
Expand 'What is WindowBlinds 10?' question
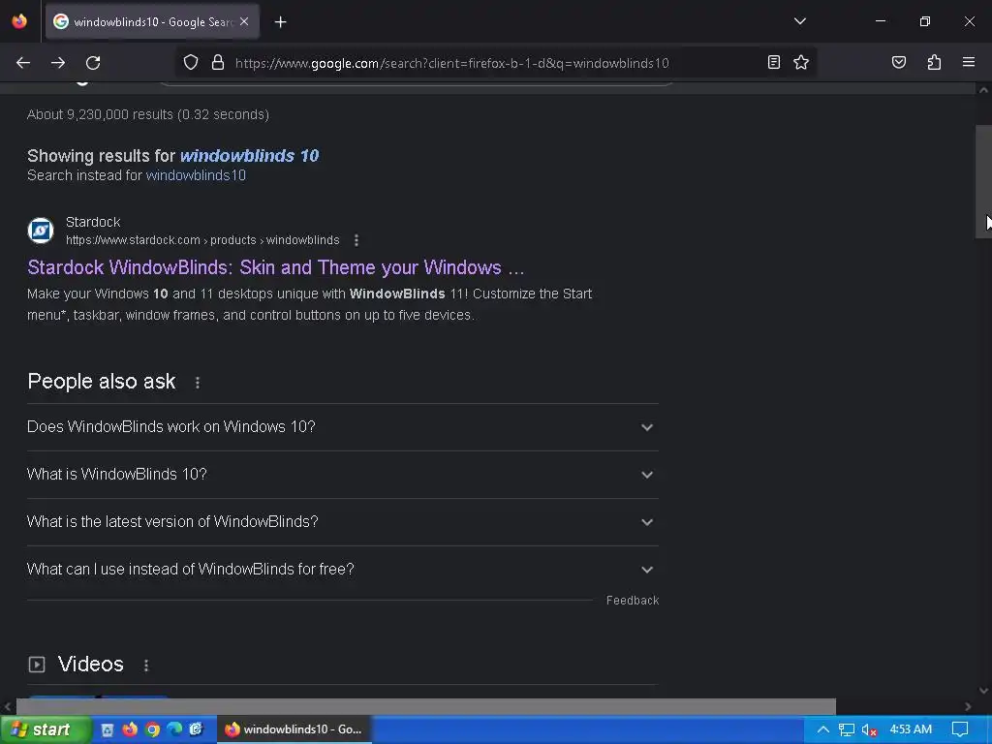342,475
